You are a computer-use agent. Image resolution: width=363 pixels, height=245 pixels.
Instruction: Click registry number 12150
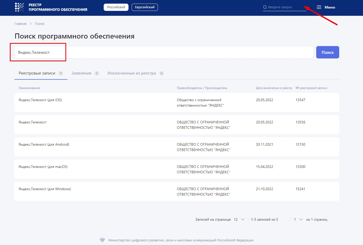pos(300,144)
